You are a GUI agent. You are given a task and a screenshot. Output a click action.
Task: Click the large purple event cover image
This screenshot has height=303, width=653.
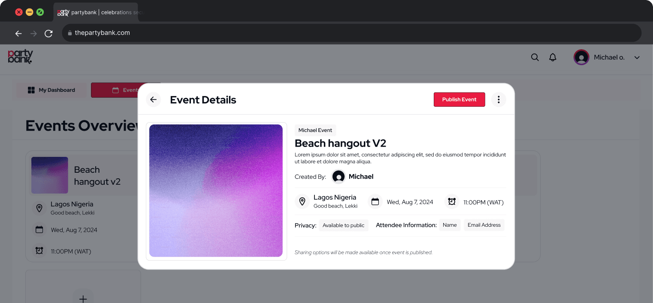click(x=216, y=191)
